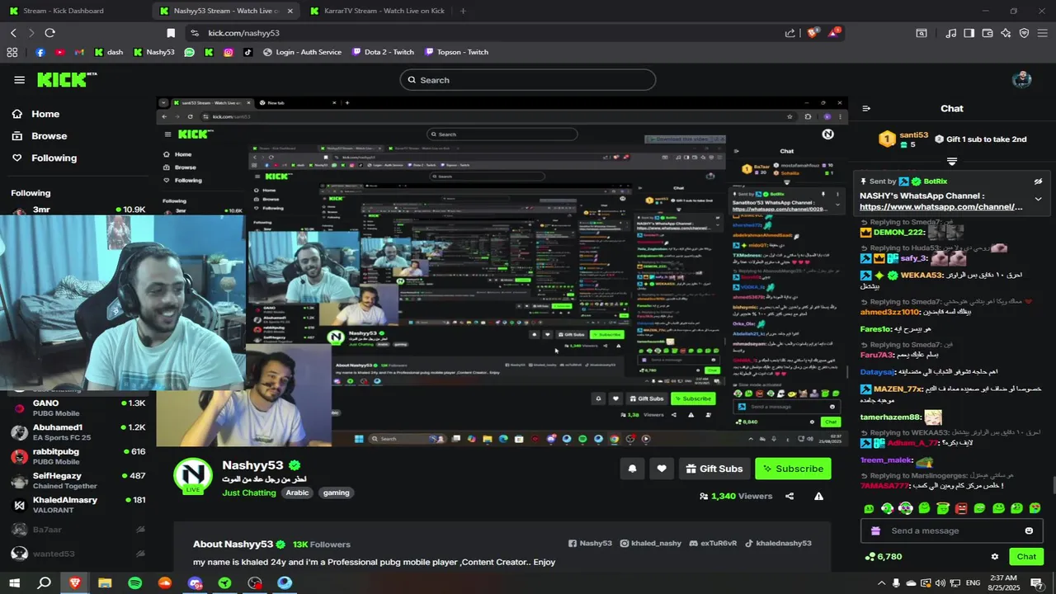Open chat settings gear icon
Viewport: 1056px width, 594px height.
[x=995, y=557]
